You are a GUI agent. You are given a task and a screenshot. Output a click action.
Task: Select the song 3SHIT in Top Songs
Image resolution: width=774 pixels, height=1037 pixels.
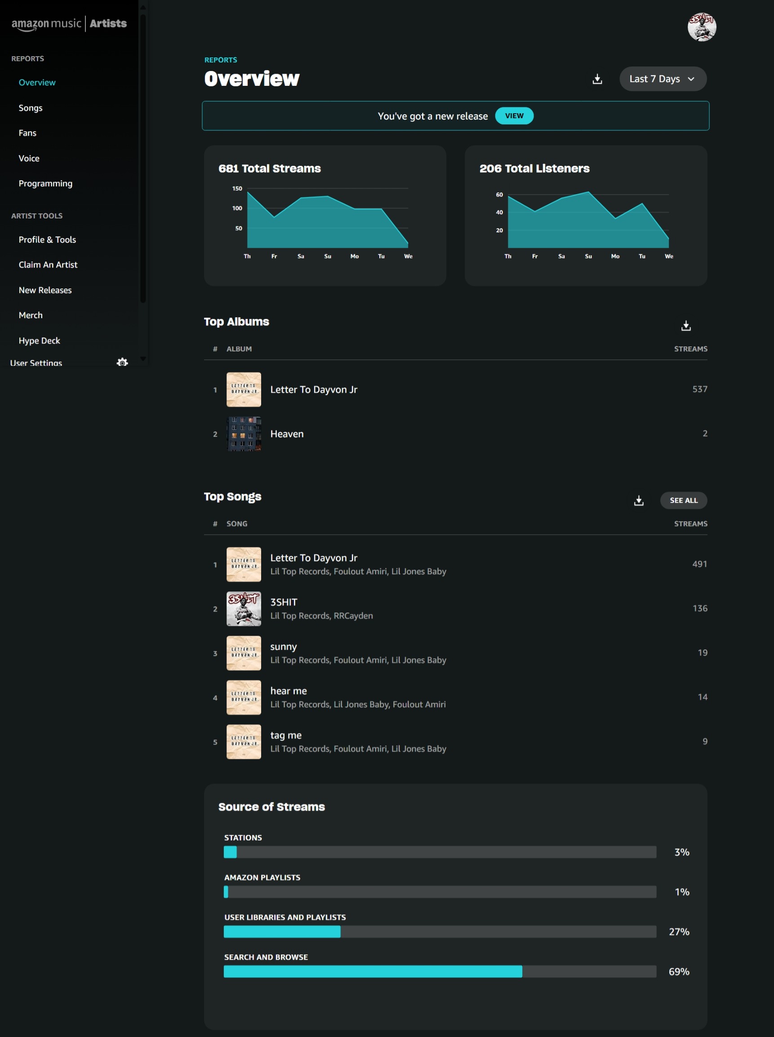coord(283,602)
